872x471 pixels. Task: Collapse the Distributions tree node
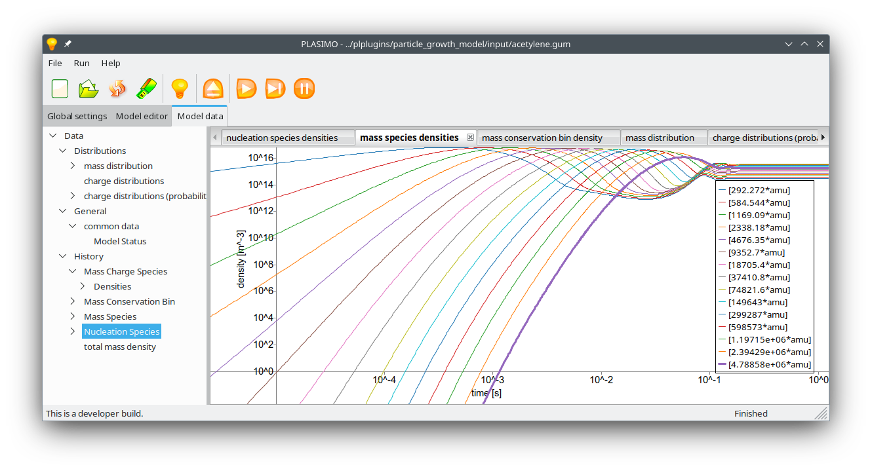63,151
